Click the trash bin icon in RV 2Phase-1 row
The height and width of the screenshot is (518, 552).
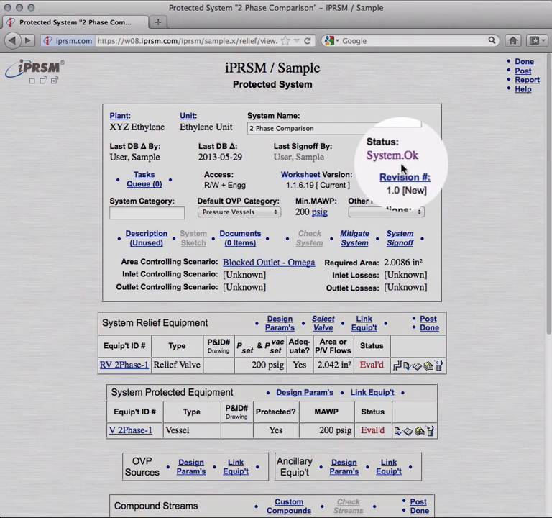click(439, 365)
